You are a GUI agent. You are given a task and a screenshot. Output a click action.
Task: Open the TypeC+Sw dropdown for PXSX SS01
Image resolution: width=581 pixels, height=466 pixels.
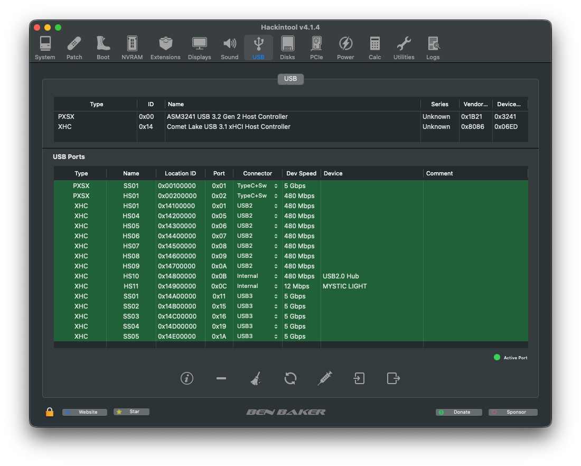pos(258,186)
